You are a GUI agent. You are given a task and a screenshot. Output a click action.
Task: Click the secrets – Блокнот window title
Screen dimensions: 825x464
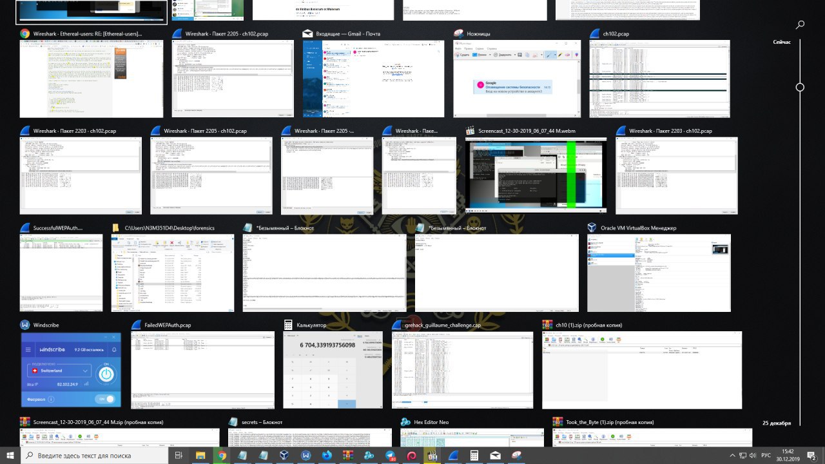coord(262,422)
